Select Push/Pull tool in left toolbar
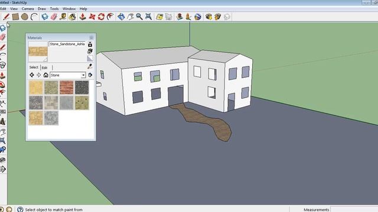 pyautogui.click(x=2, y=75)
